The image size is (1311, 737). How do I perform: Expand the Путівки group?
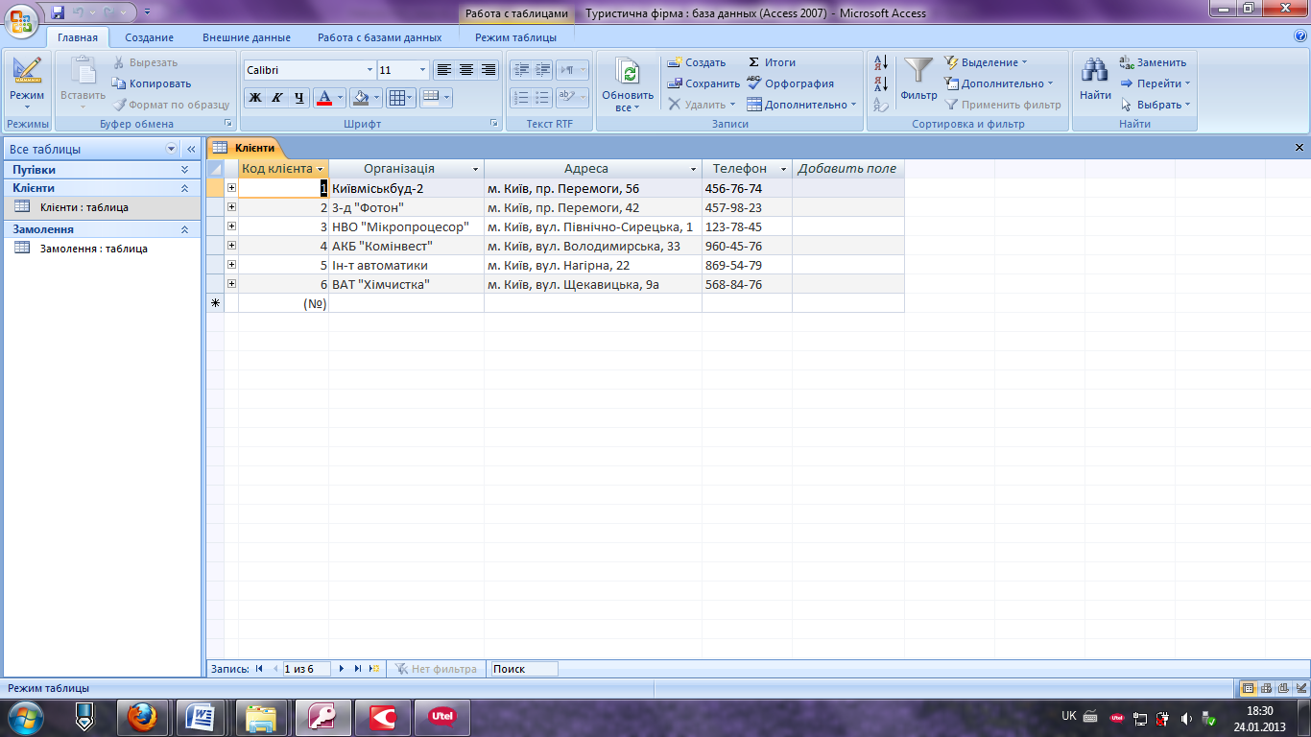[184, 169]
